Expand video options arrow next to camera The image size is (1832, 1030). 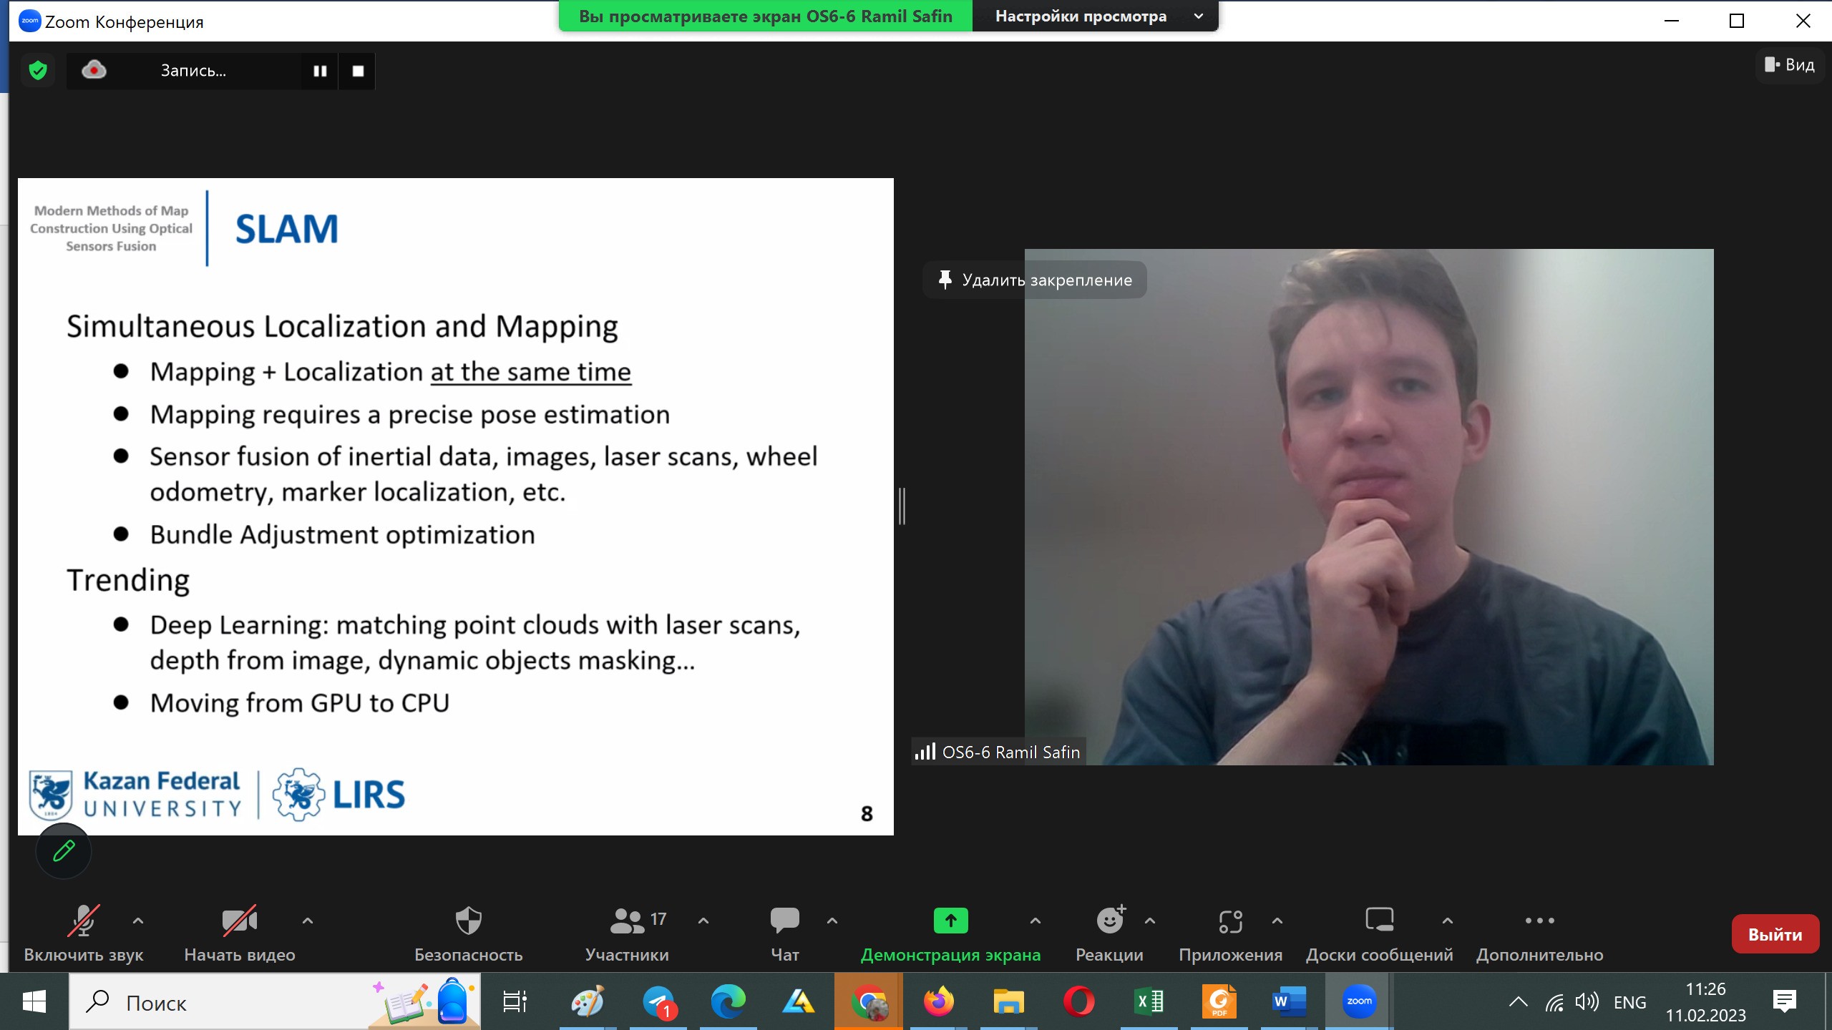[308, 921]
